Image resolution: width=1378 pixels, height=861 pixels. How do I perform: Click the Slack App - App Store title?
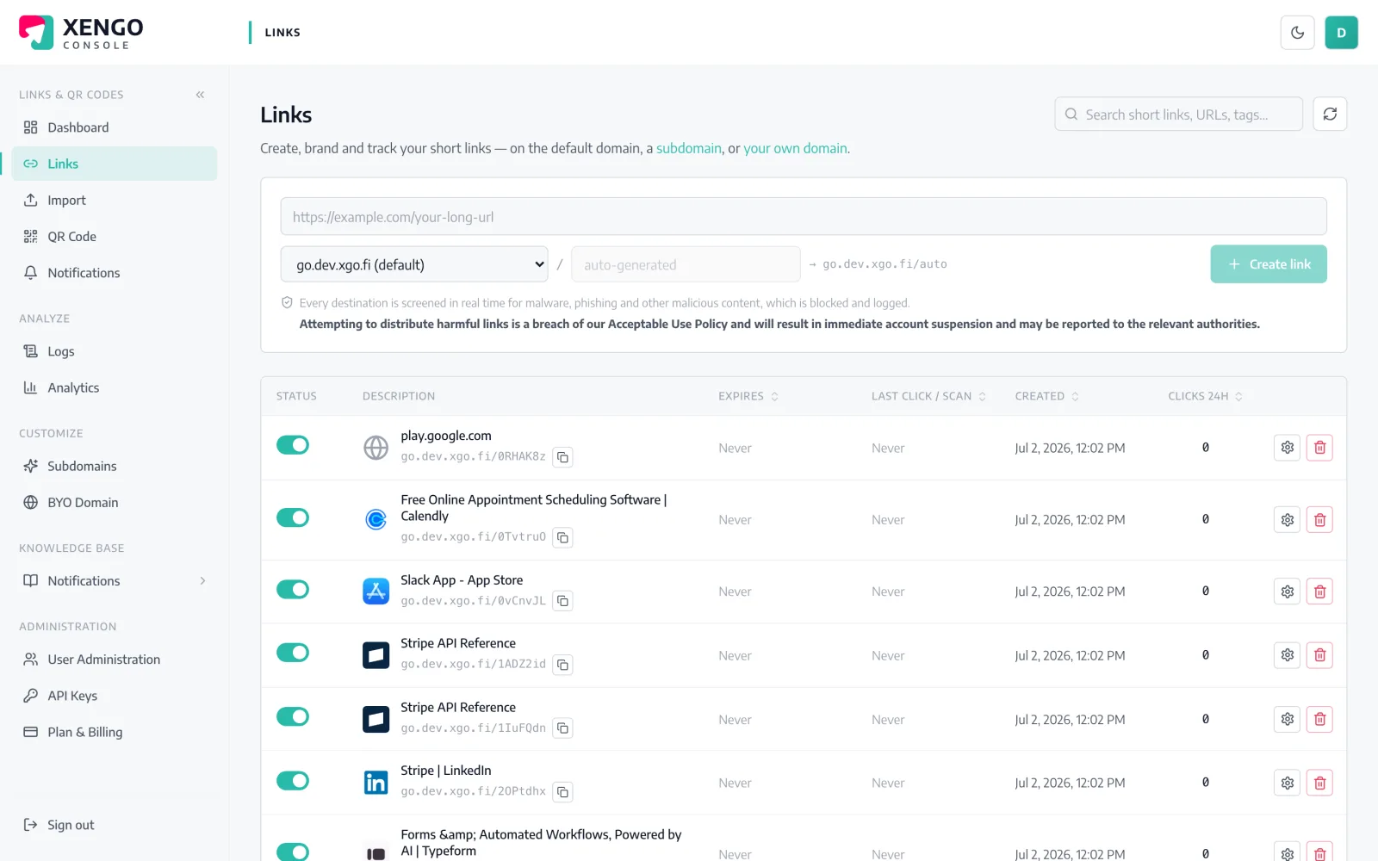(x=462, y=580)
